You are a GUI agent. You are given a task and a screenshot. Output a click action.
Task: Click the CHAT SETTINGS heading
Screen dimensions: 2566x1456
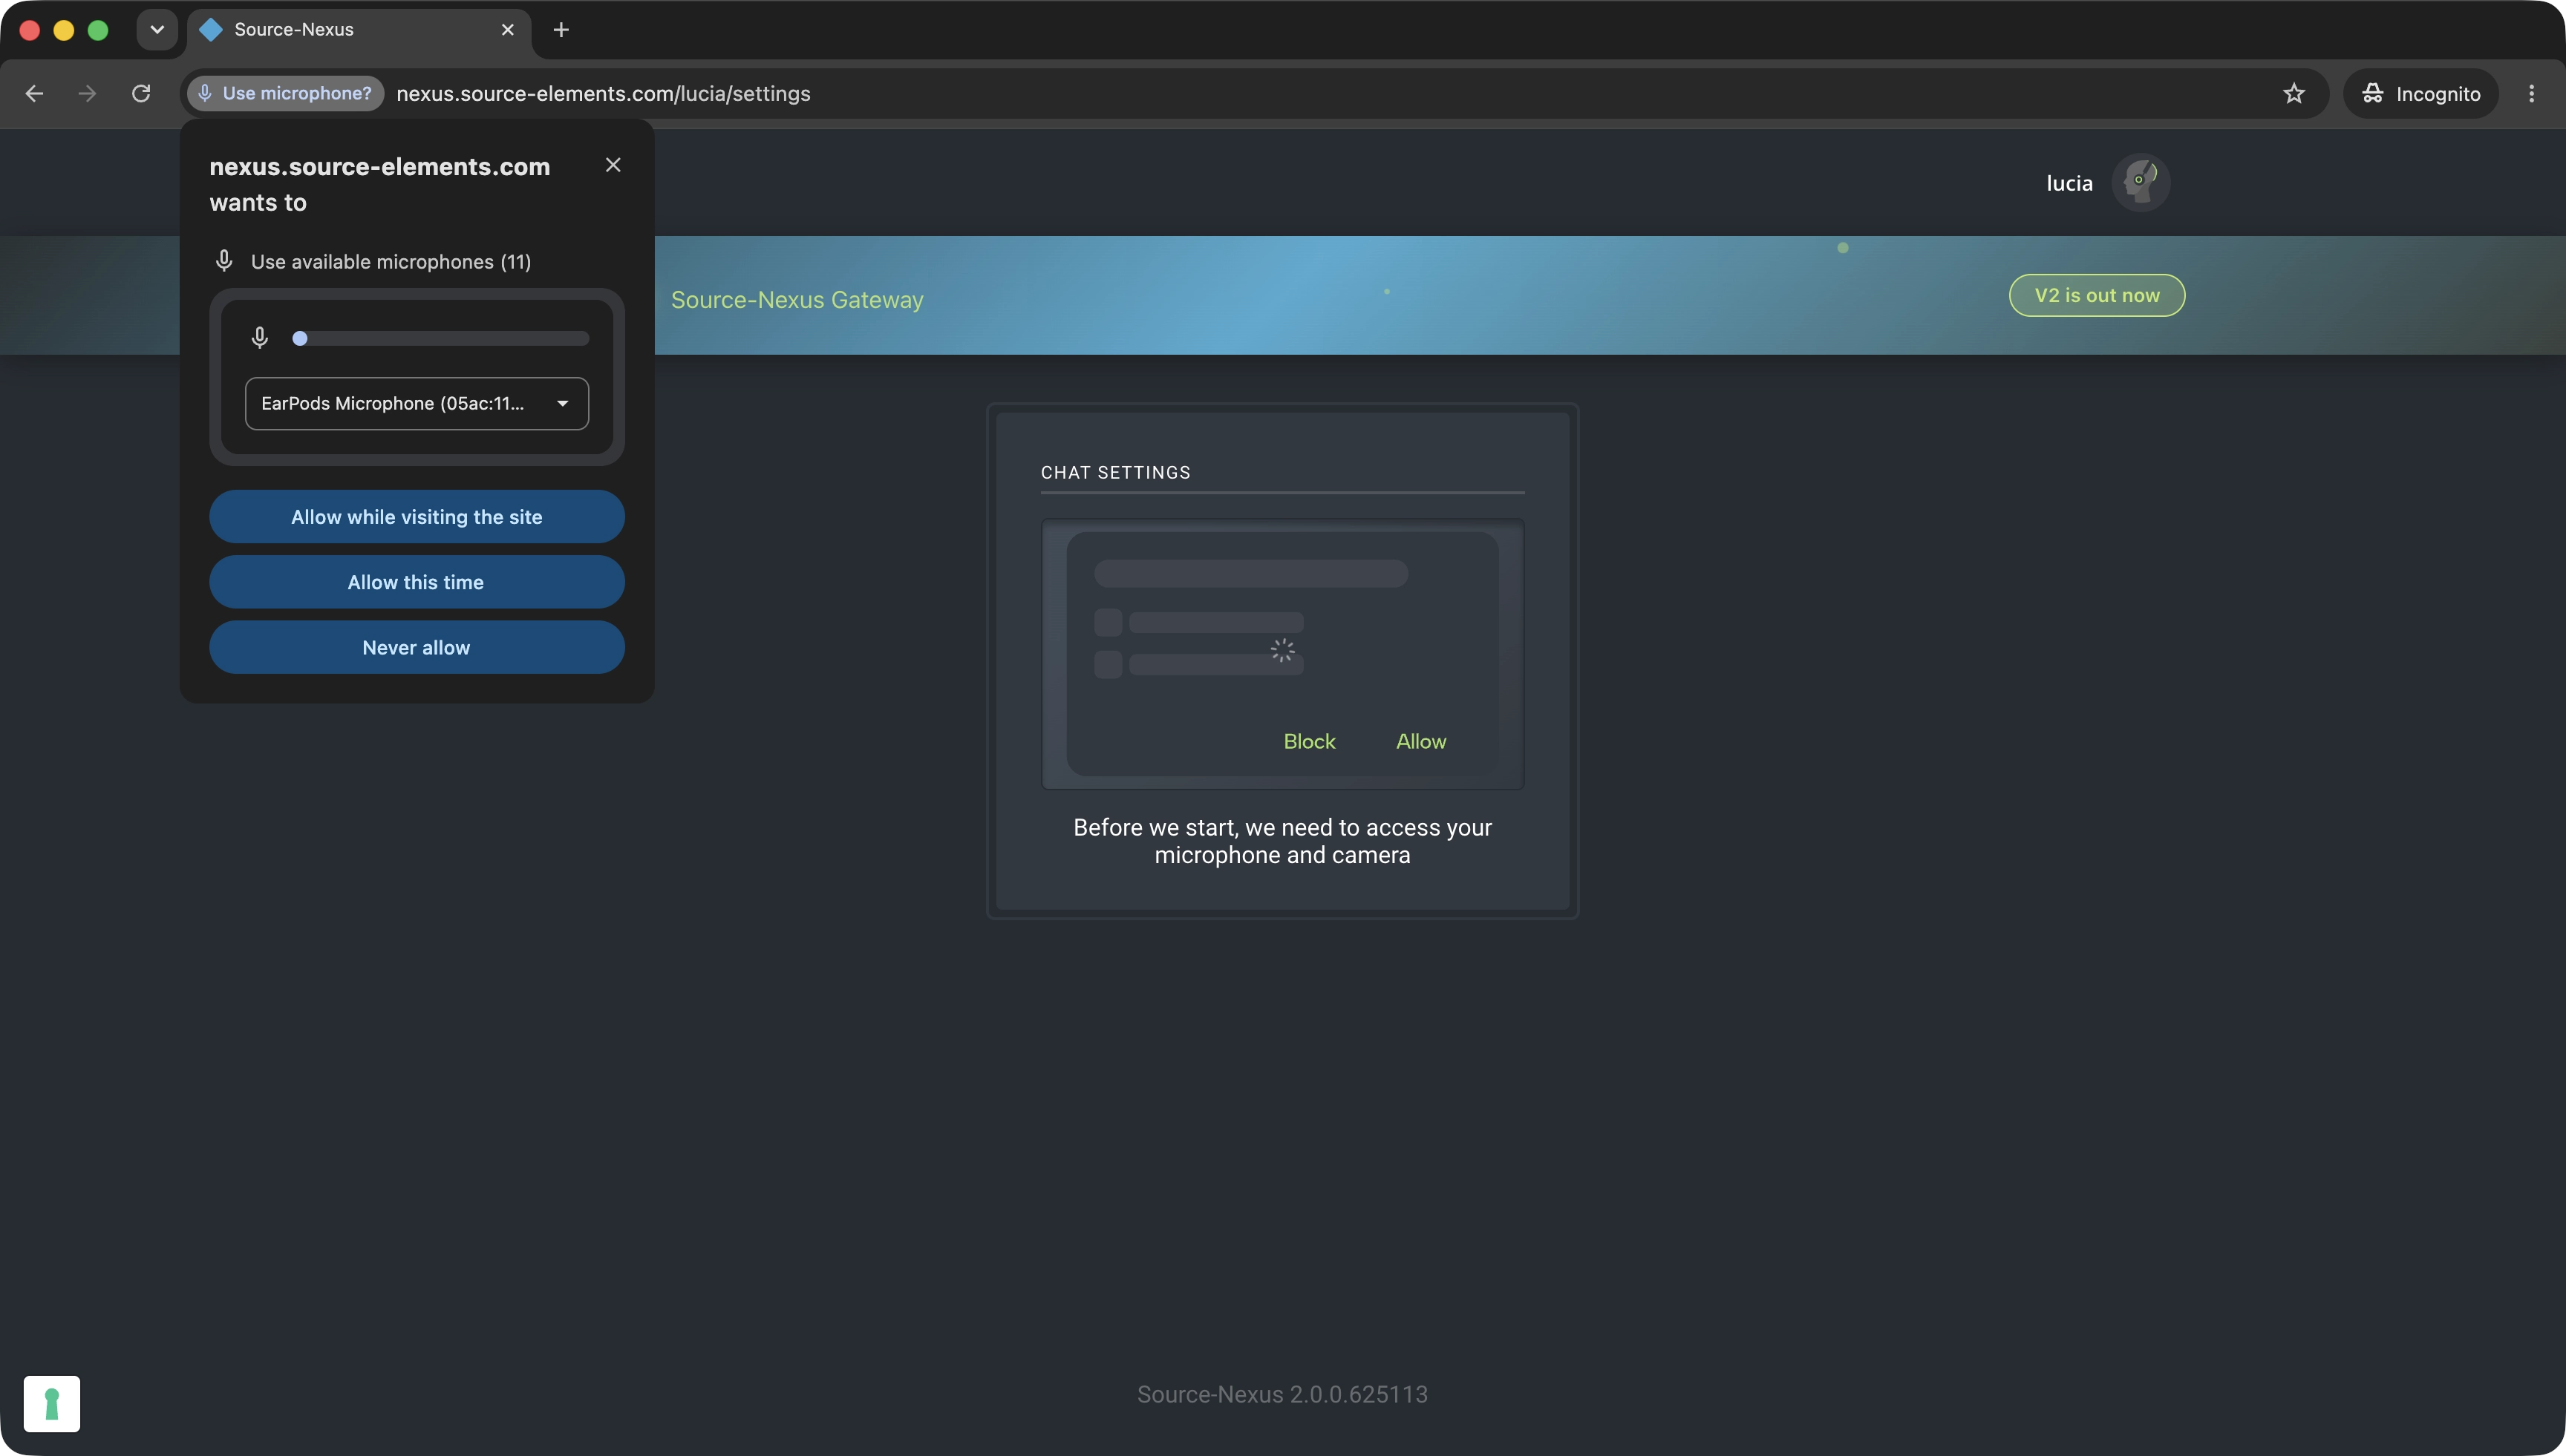pyautogui.click(x=1115, y=472)
